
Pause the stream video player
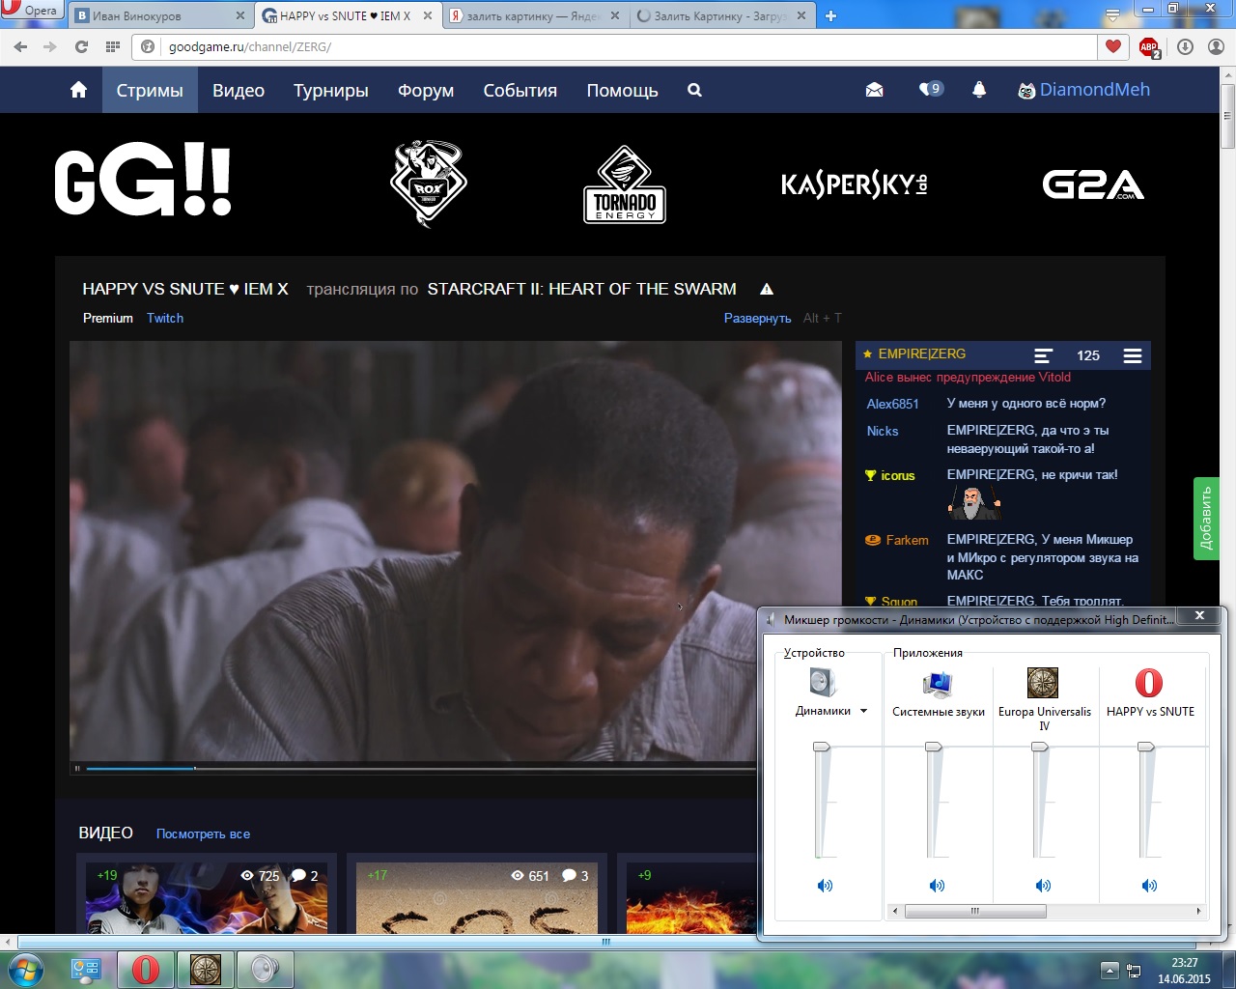pos(77,769)
